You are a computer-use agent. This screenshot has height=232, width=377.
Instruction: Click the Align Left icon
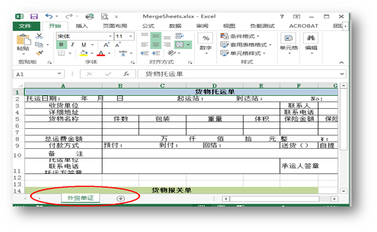point(144,45)
